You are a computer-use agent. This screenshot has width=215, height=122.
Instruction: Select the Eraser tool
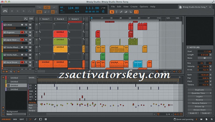click(x=126, y=12)
